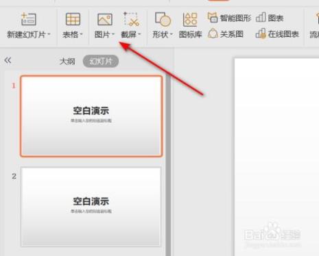The width and height of the screenshot is (319, 256).
Task: Open the 形状 dropdown arrow
Action: point(171,35)
